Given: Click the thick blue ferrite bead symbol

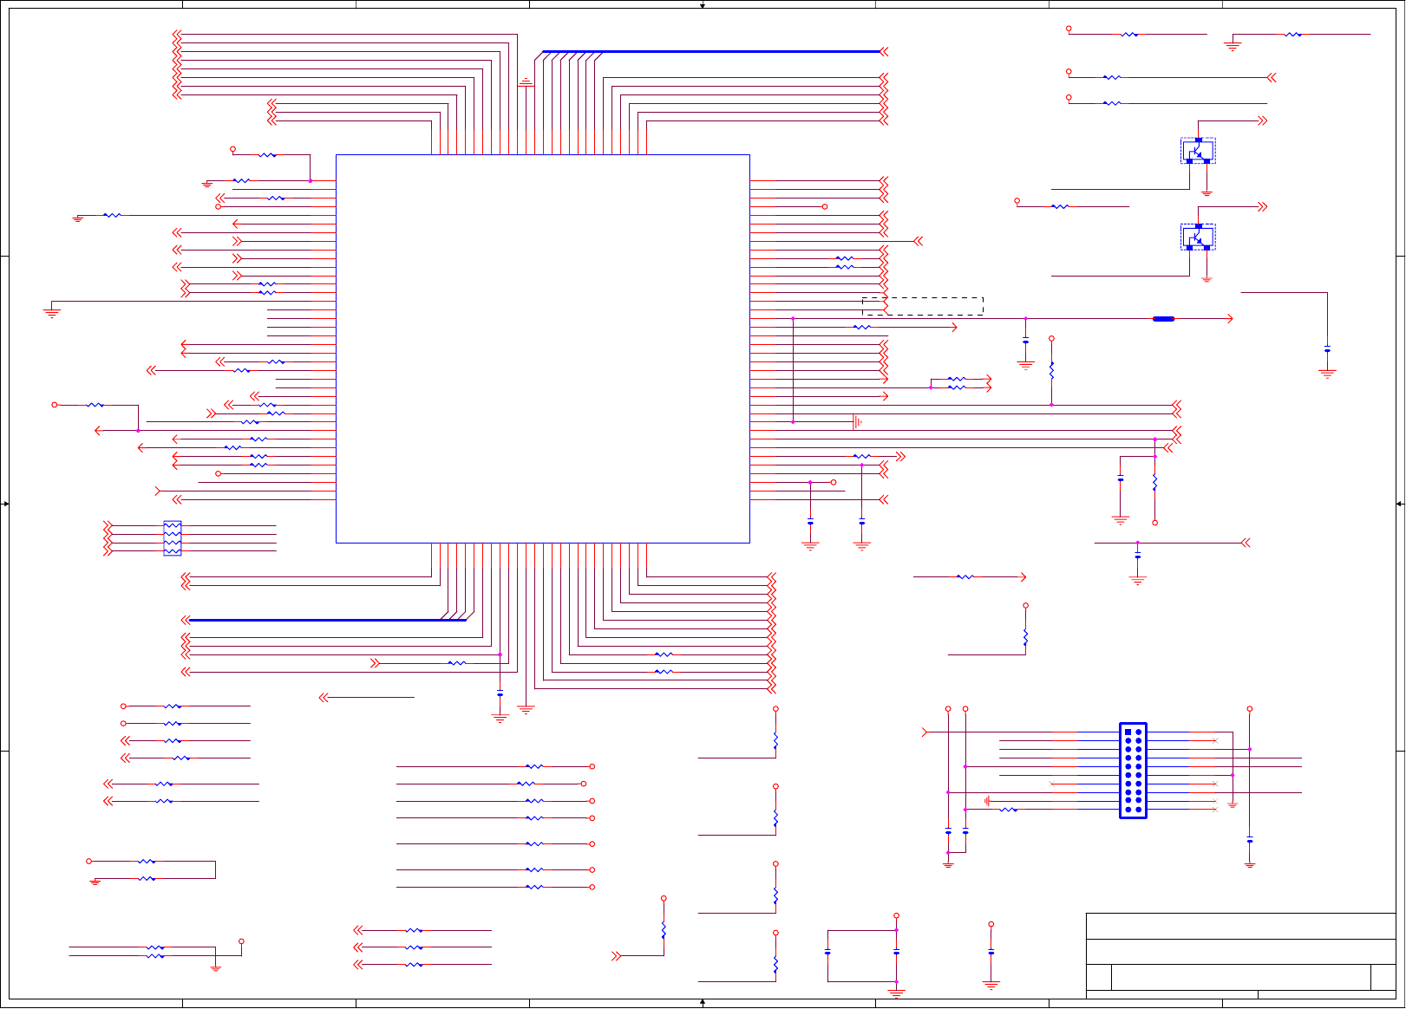Looking at the screenshot, I should pyautogui.click(x=1164, y=319).
